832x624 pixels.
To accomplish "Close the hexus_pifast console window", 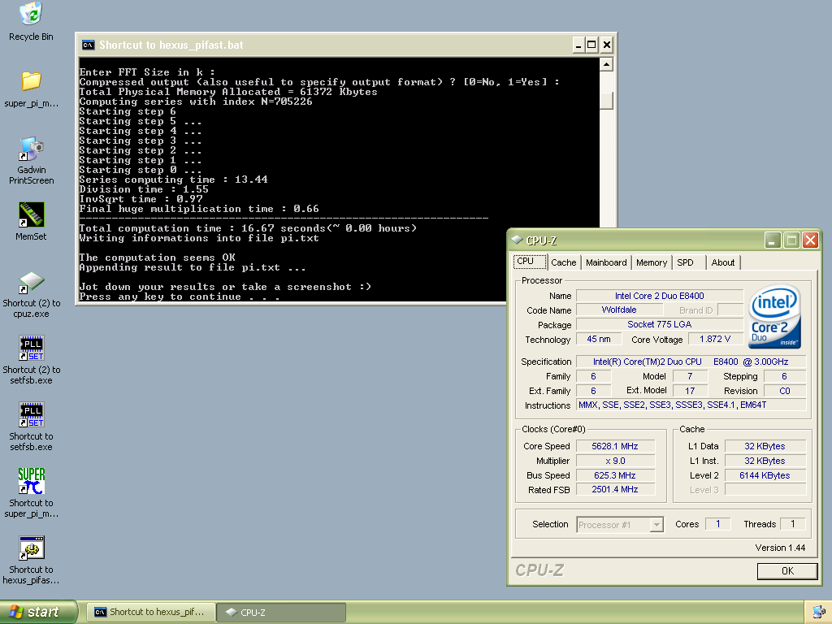I will 607,45.
